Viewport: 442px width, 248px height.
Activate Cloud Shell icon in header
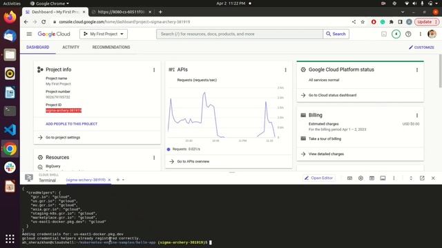[x=384, y=34]
